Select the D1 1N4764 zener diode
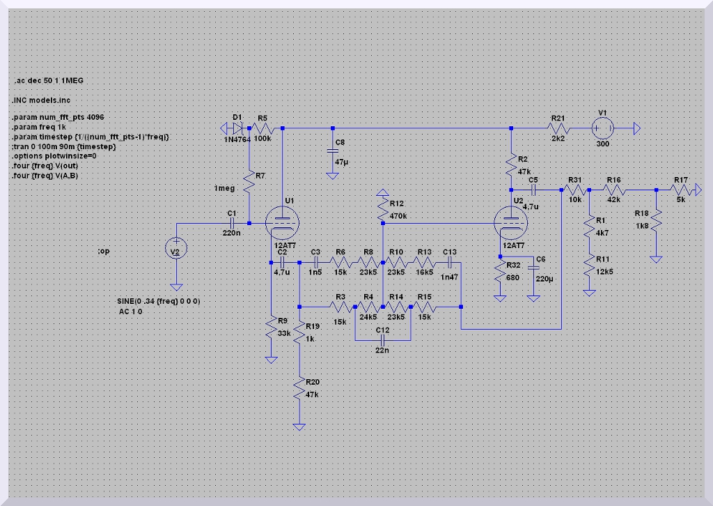Screen dimensions: 713x506 point(238,128)
